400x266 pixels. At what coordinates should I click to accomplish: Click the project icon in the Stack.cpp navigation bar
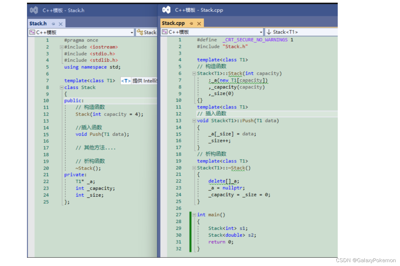point(165,32)
